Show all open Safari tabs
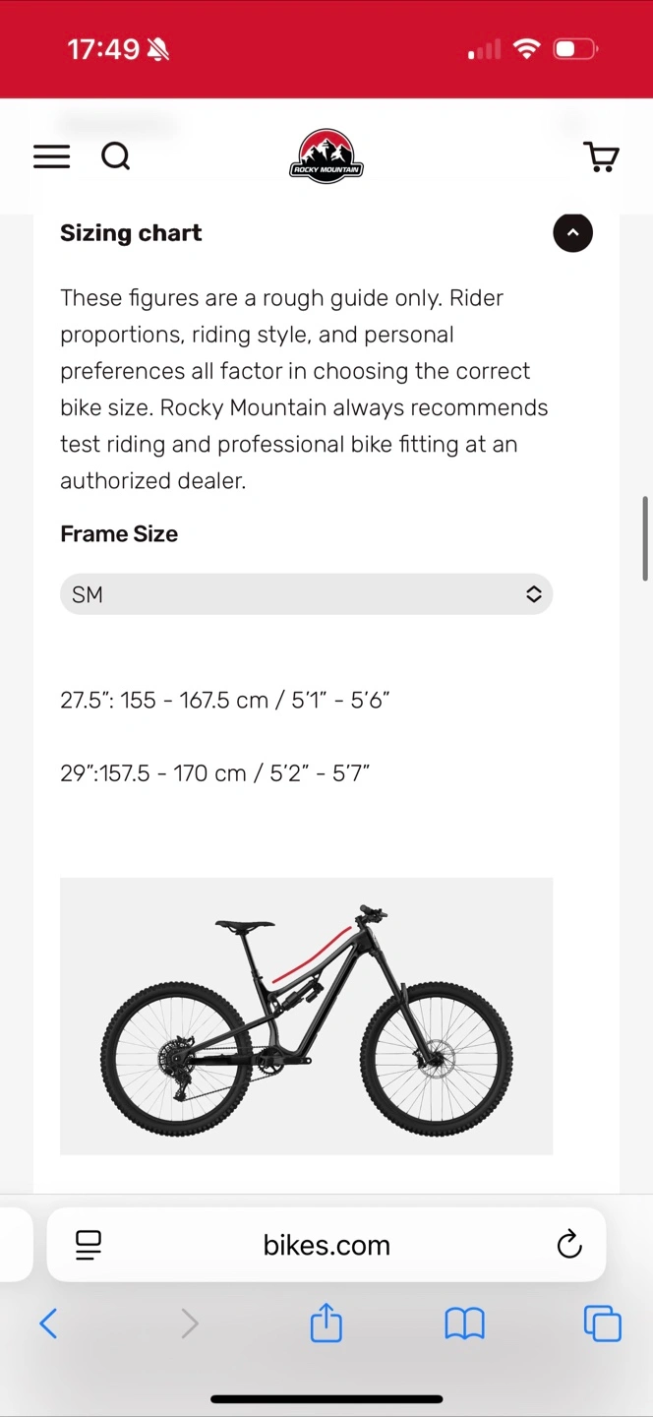 tap(602, 1324)
